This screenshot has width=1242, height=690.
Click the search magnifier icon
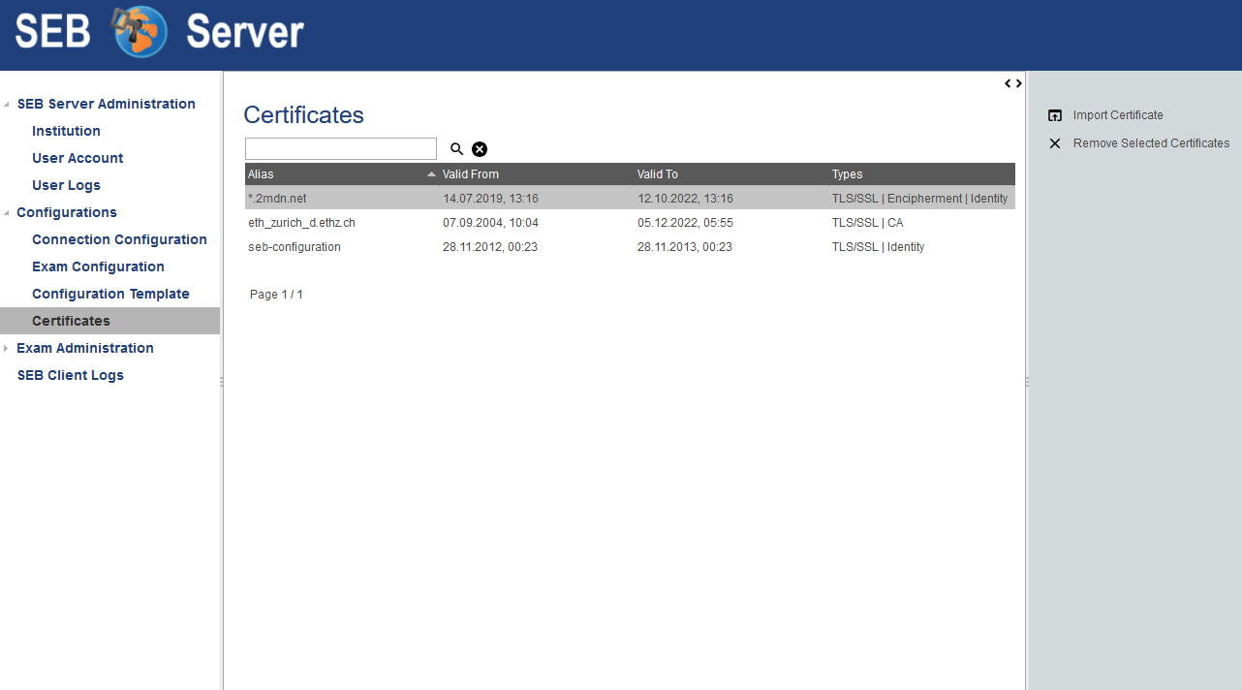pyautogui.click(x=457, y=149)
